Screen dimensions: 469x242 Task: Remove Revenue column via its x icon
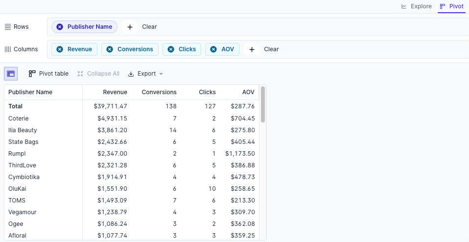(x=60, y=49)
